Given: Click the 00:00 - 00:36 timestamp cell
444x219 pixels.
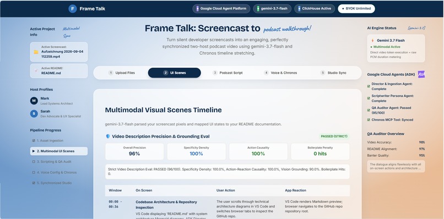Looking at the screenshot, I should 116,204.
